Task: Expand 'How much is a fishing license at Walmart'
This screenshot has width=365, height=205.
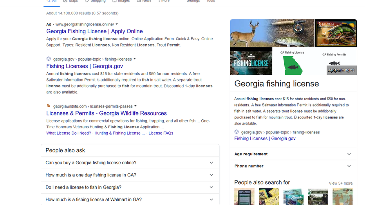Action: click(x=130, y=200)
